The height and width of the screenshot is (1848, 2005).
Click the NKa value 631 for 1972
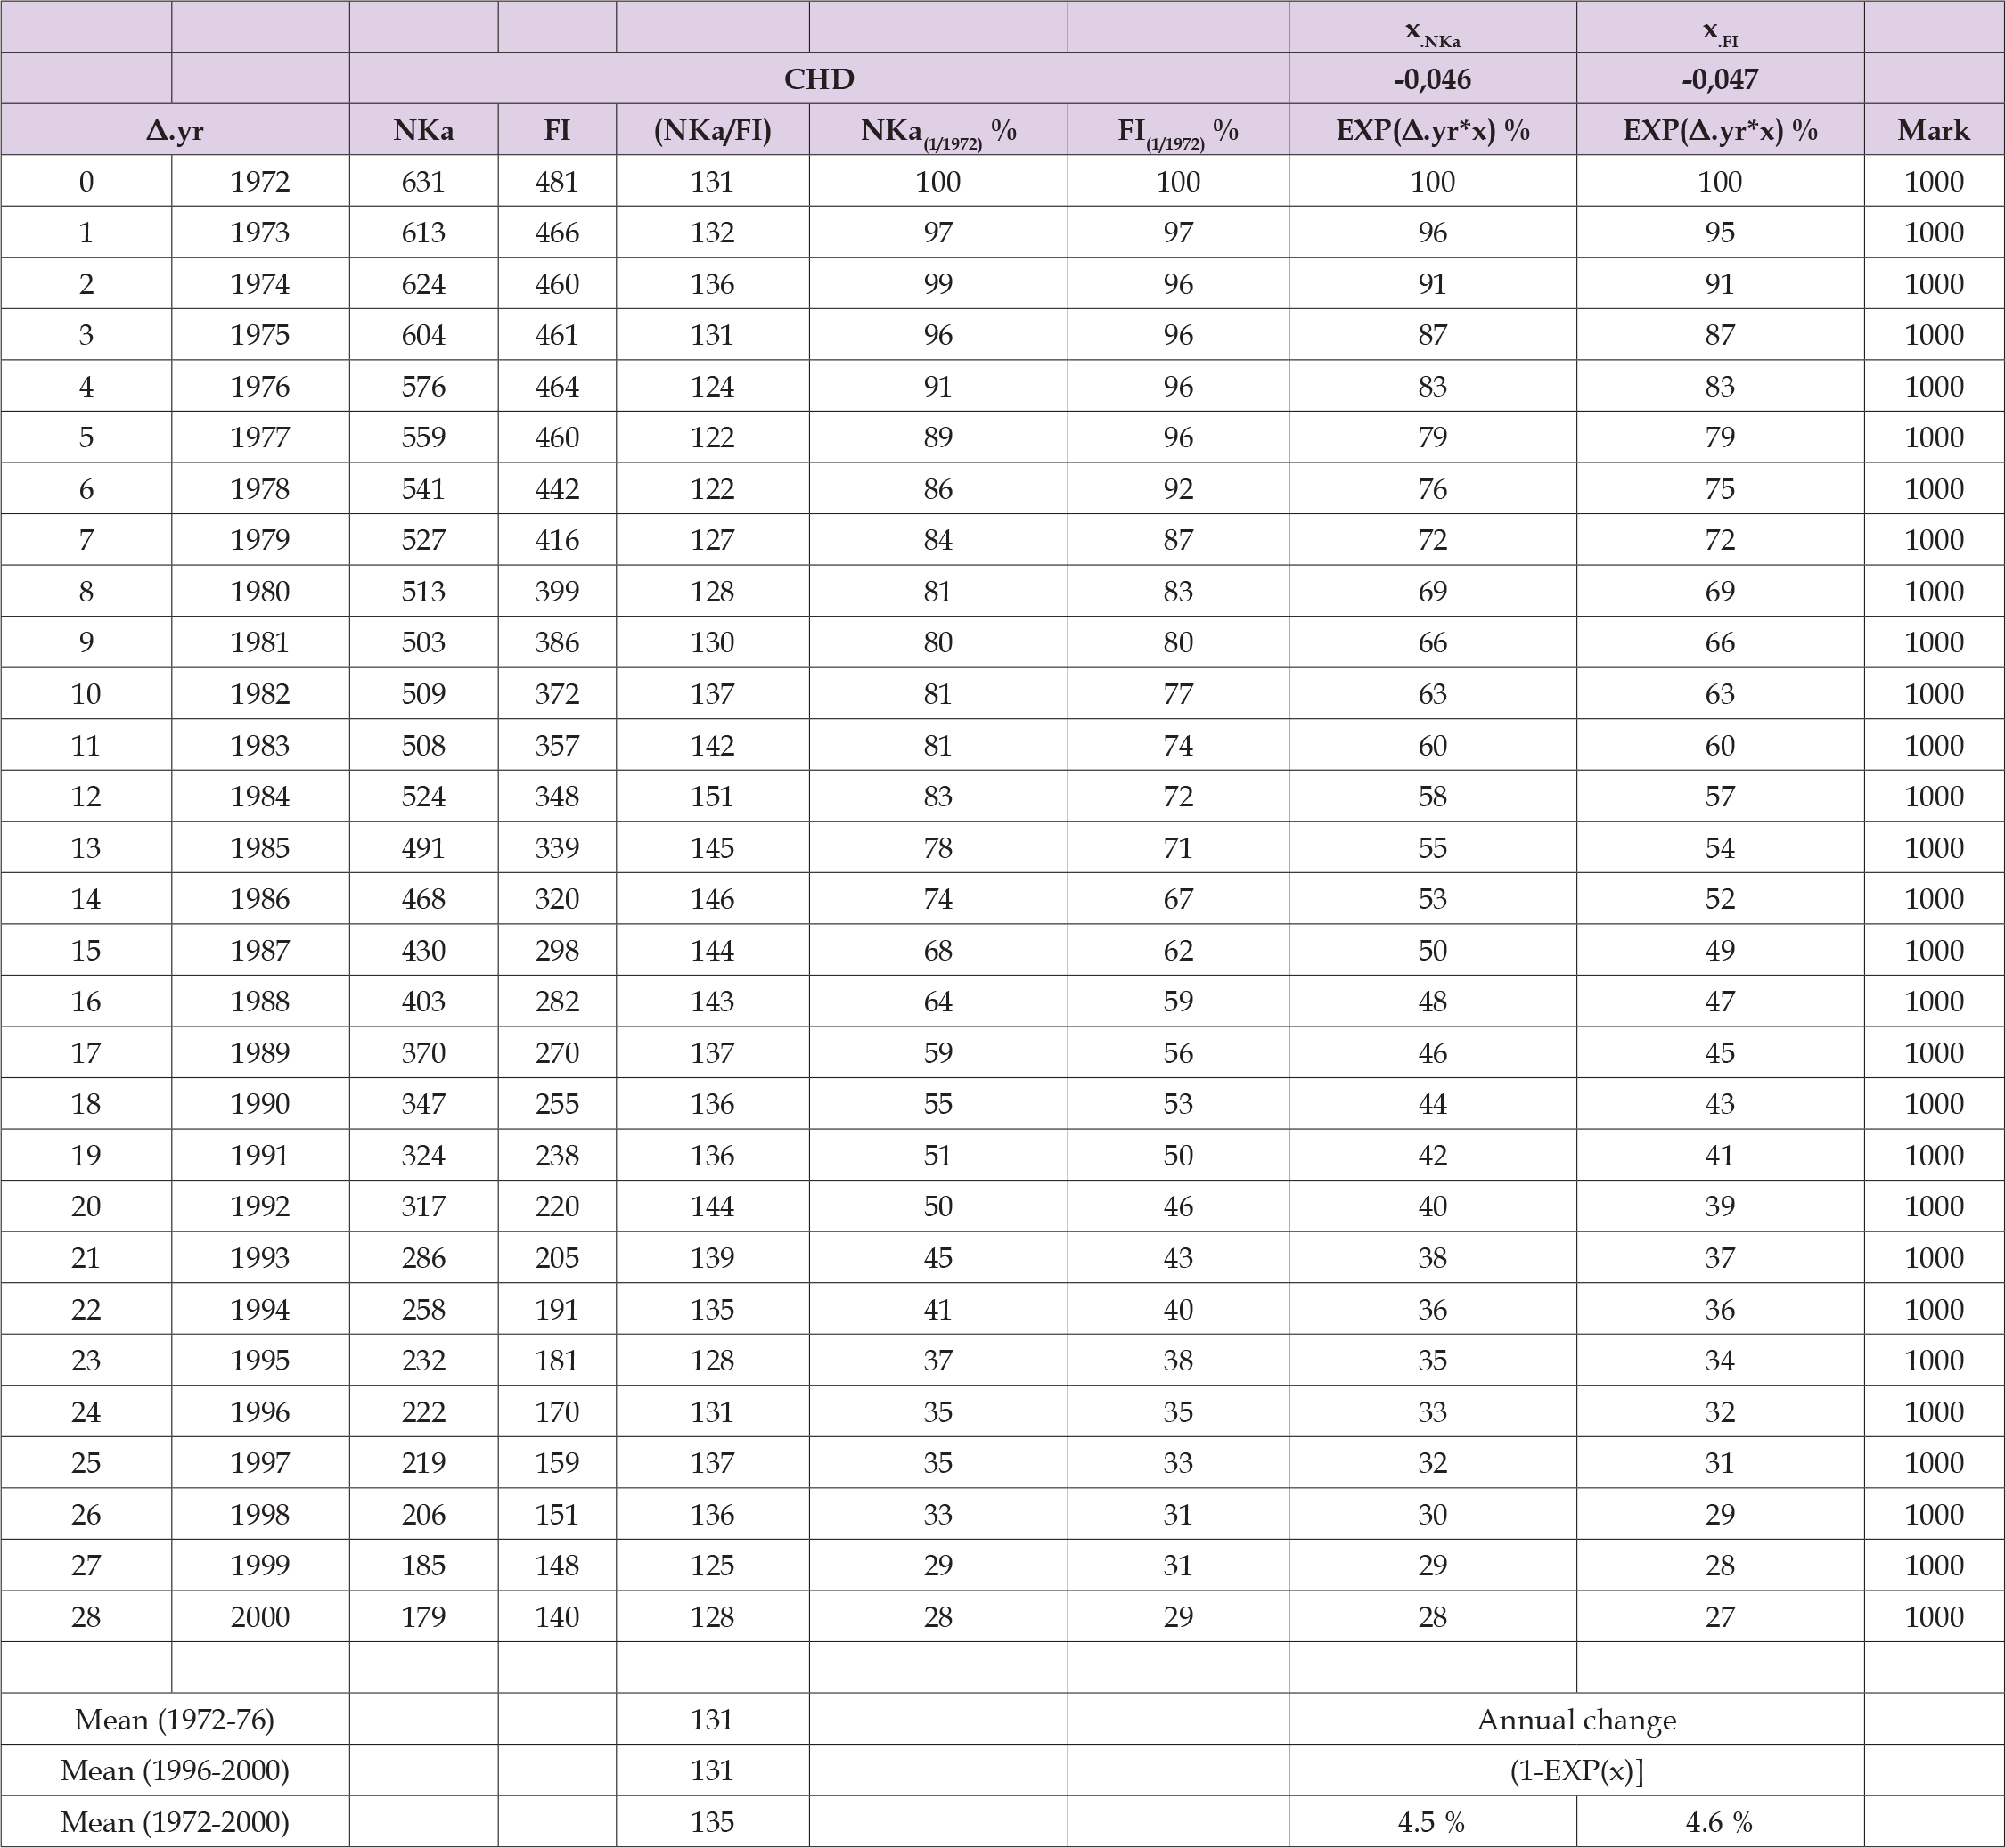423,182
